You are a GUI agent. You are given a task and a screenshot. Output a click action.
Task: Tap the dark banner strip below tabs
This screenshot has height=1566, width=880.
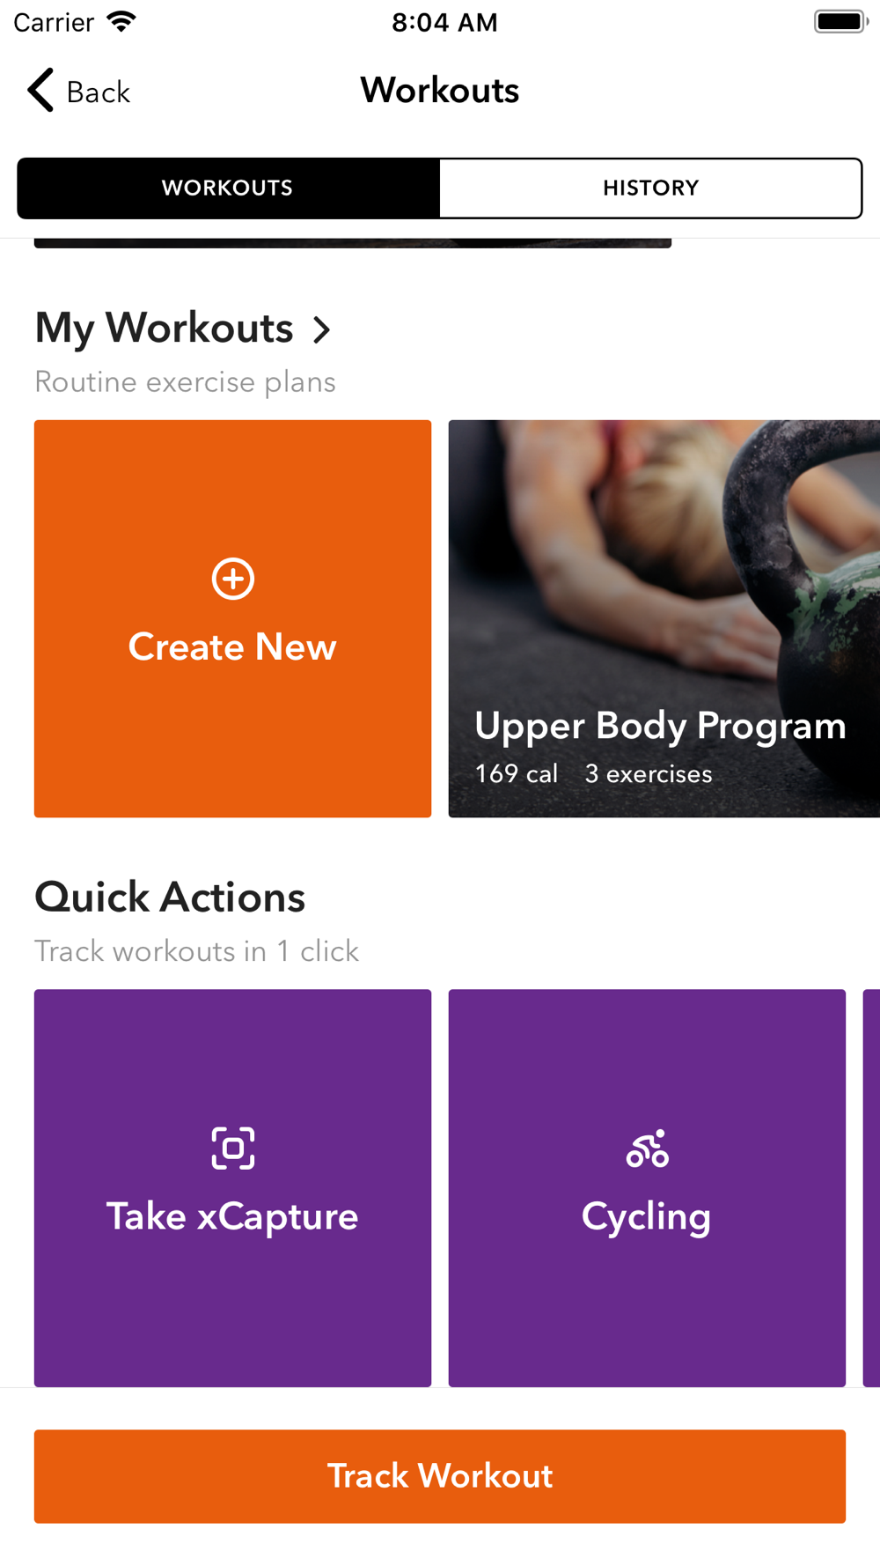[352, 243]
